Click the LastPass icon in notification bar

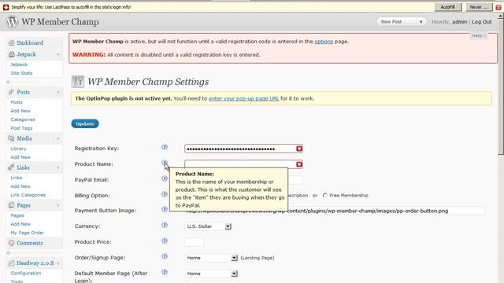(x=6, y=7)
